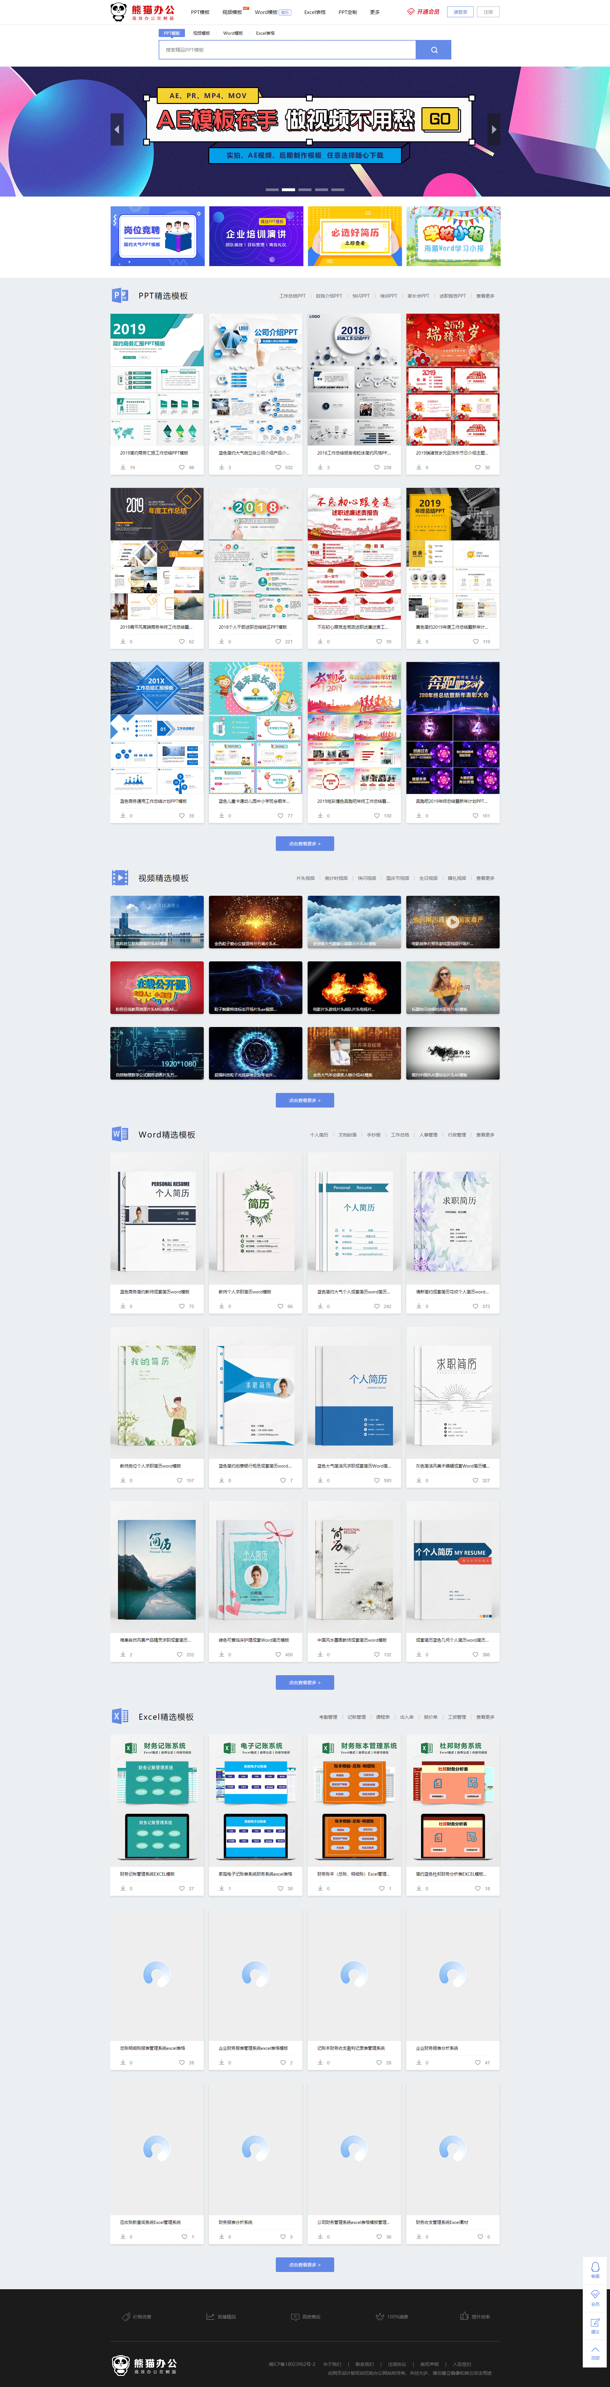This screenshot has width=610, height=2387.
Task: Open the 必选好简历 promo banner
Action: click(x=355, y=236)
